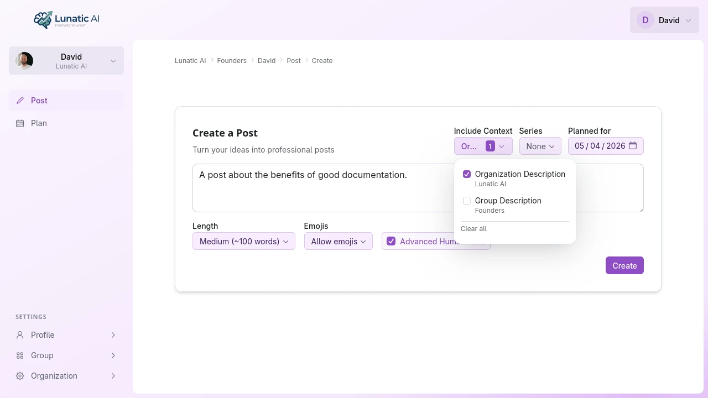The height and width of the screenshot is (398, 708).
Task: Click the "Create a Post" heading
Action: 225,133
